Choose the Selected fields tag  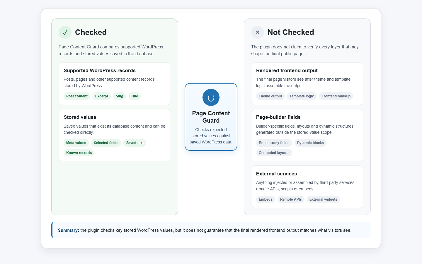coord(106,143)
